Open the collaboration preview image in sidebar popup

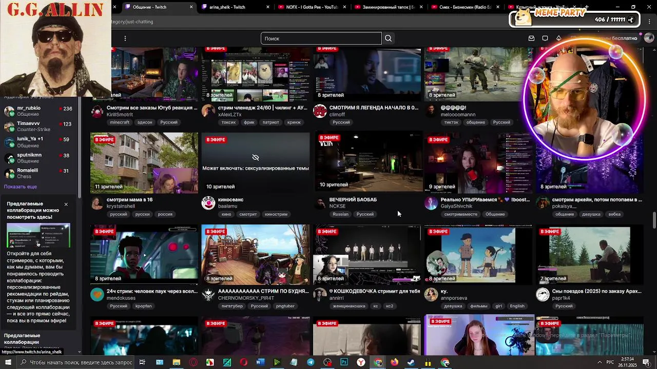point(38,236)
